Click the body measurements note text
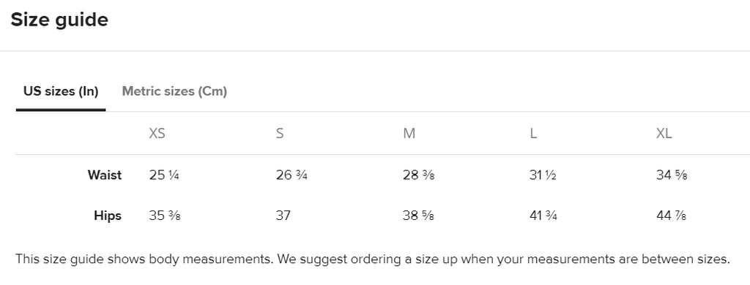750x285 pixels. point(373,259)
